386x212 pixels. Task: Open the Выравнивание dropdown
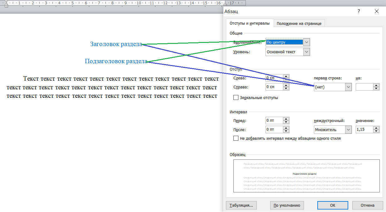(x=306, y=42)
